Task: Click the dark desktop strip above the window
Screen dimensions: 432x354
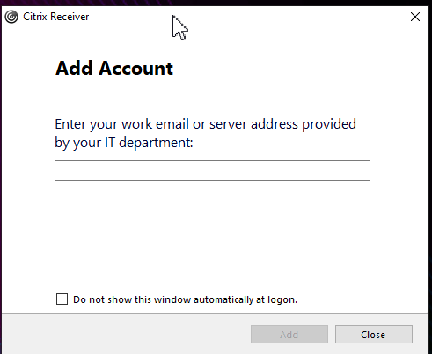Action: point(216,3)
